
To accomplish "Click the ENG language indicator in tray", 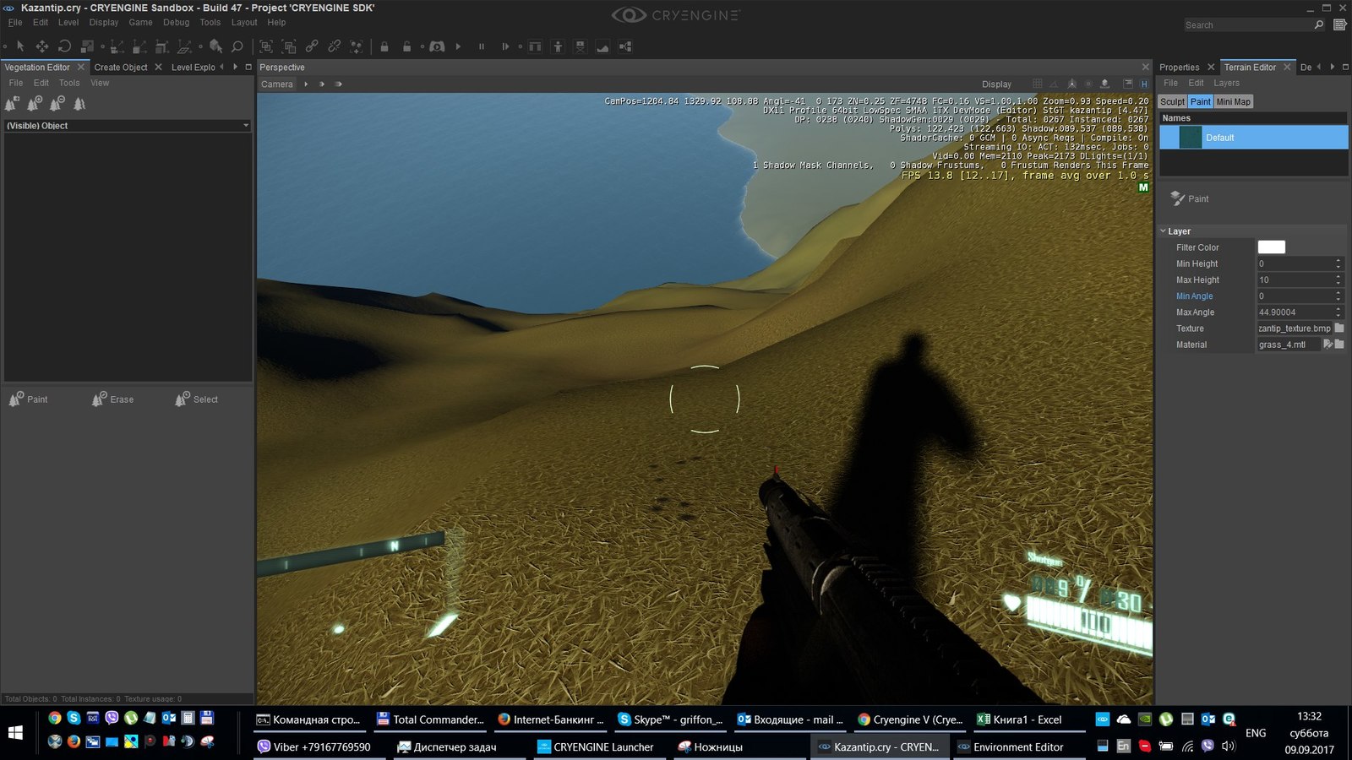I will pos(1256,733).
